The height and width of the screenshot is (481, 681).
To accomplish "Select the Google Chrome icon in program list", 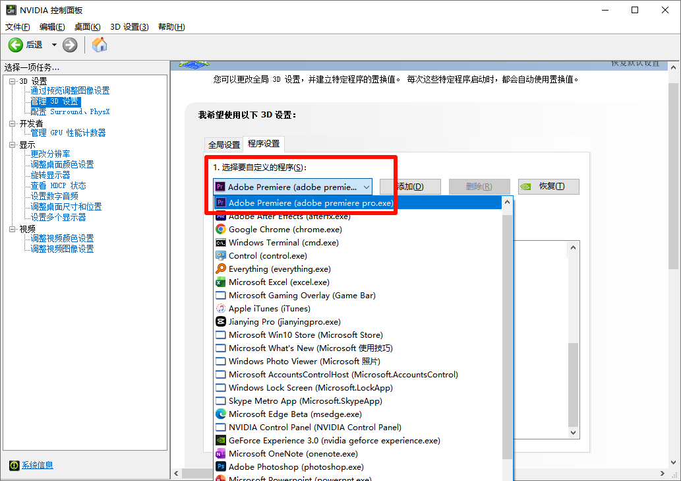I will click(221, 229).
